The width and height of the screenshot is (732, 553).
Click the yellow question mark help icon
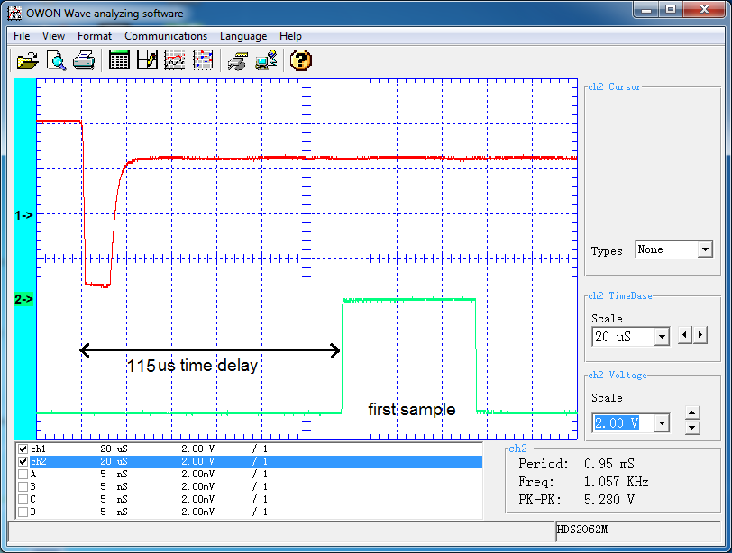[x=301, y=60]
